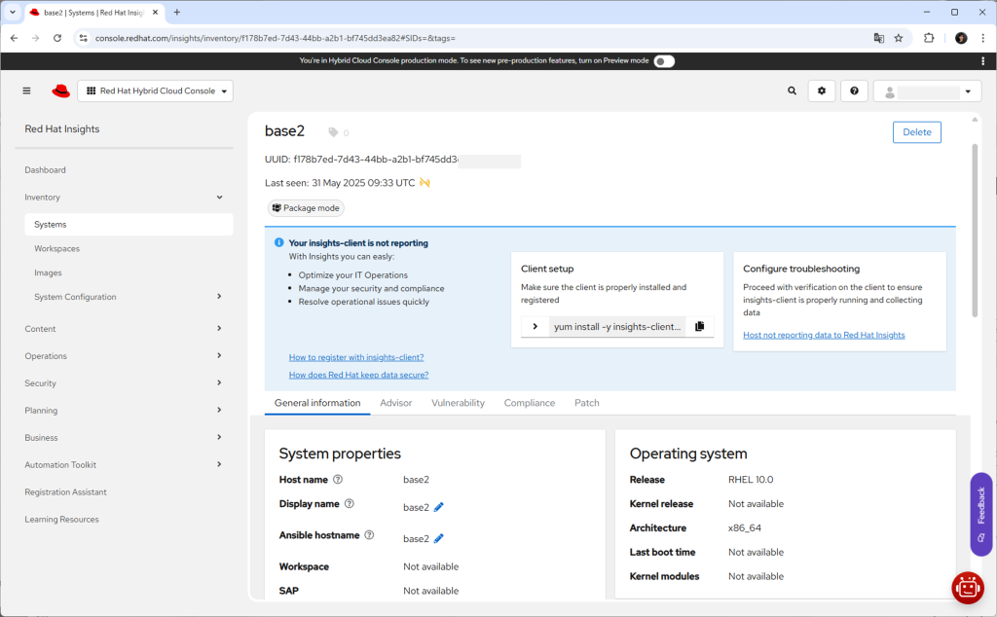
Task: Open the settings gear icon
Action: coord(822,91)
